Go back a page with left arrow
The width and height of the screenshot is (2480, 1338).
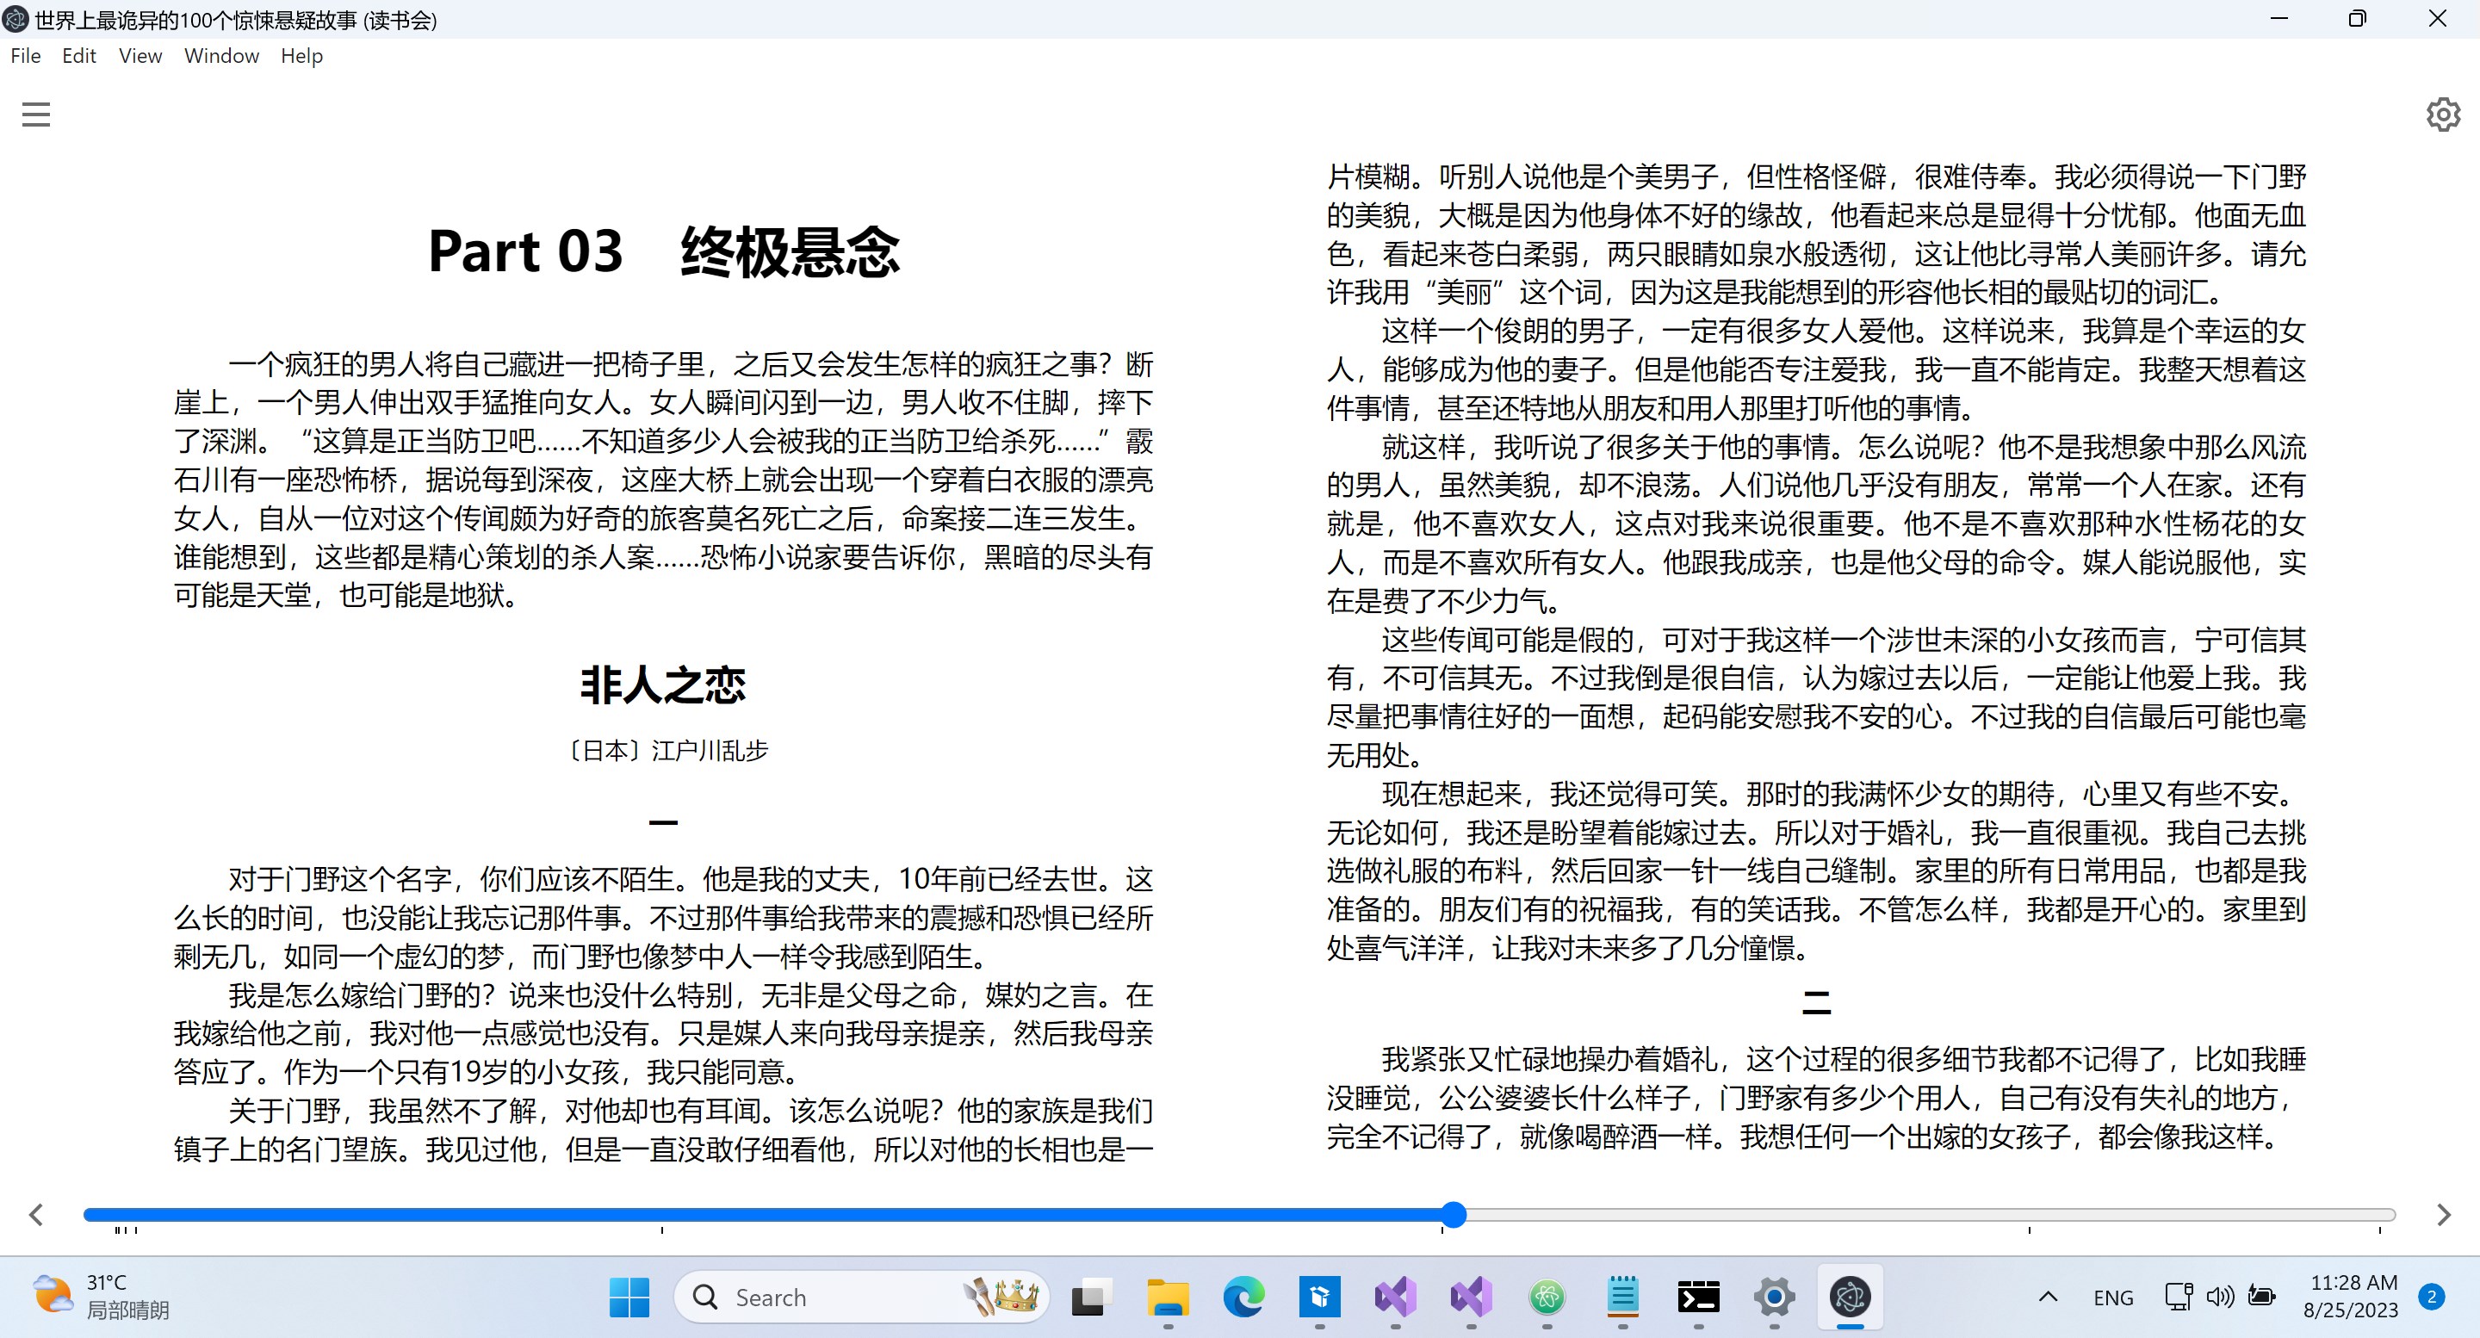35,1214
